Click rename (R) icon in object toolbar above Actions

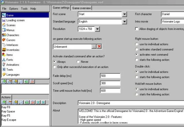pyautogui.click(x=15, y=81)
